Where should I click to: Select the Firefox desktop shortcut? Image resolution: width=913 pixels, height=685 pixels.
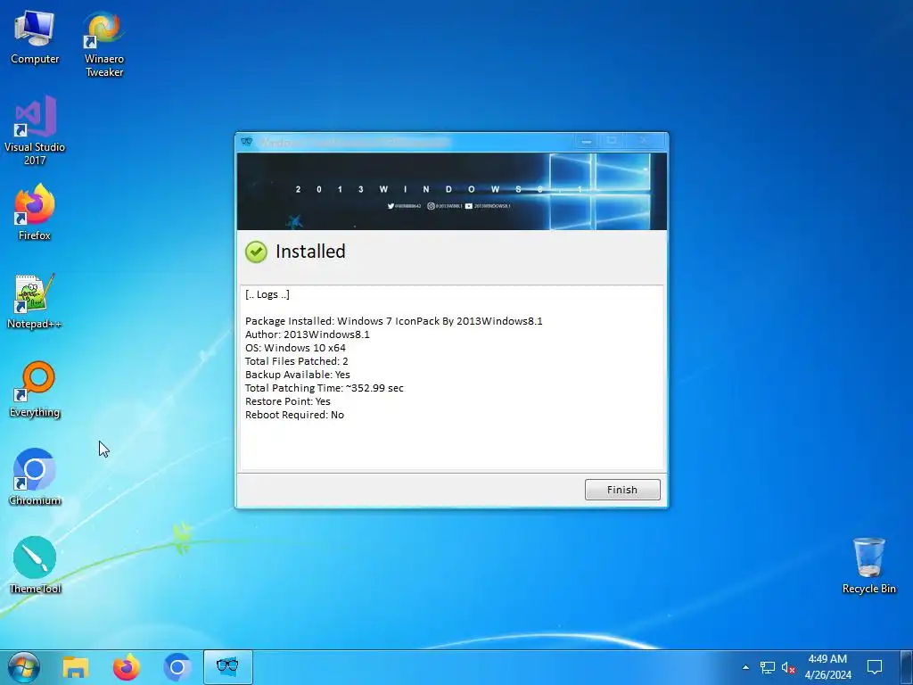point(35,212)
